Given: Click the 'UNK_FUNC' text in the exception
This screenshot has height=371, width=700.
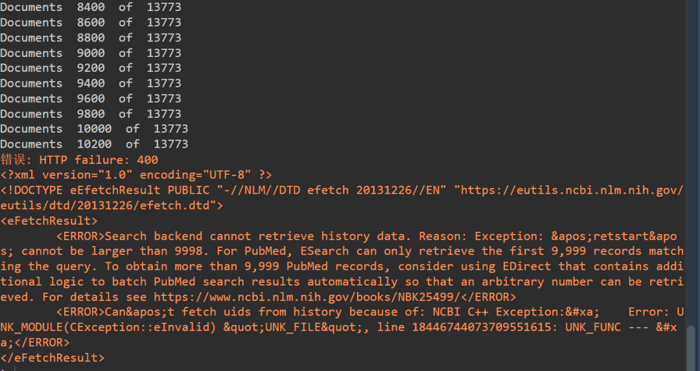Looking at the screenshot, I should click(x=593, y=328).
